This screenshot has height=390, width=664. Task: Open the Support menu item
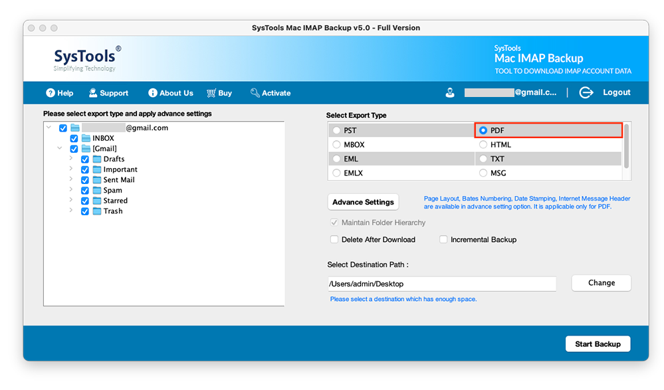[x=108, y=93]
